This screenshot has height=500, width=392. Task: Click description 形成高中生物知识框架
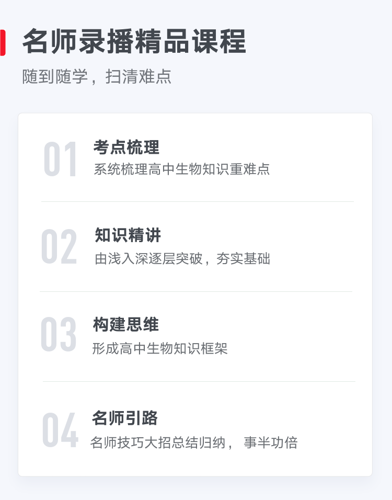pyautogui.click(x=159, y=348)
